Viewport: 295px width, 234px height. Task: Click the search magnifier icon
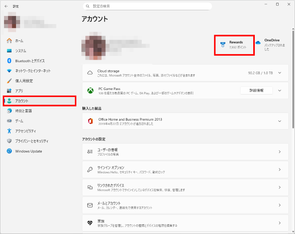pyautogui.click(x=88, y=6)
